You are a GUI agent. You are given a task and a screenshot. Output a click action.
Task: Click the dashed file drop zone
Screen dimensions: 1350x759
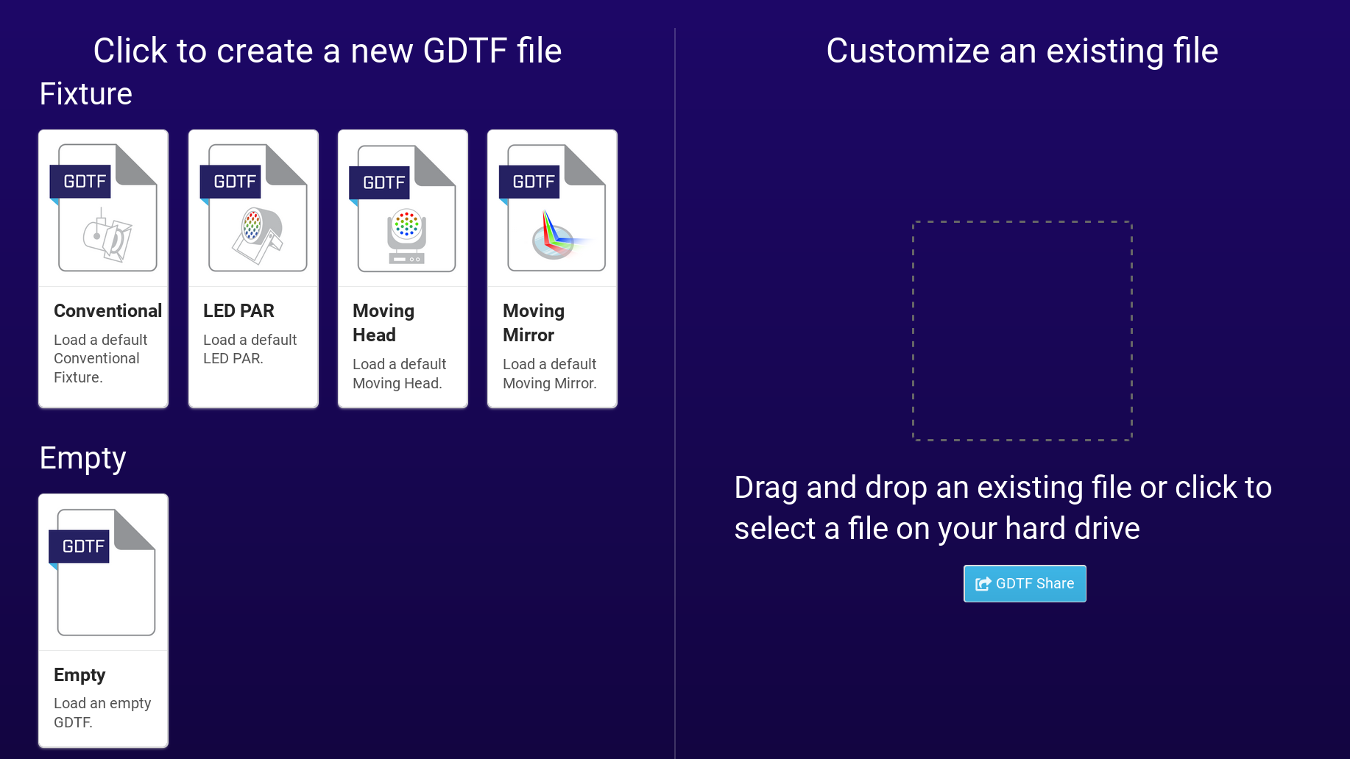(x=1022, y=331)
